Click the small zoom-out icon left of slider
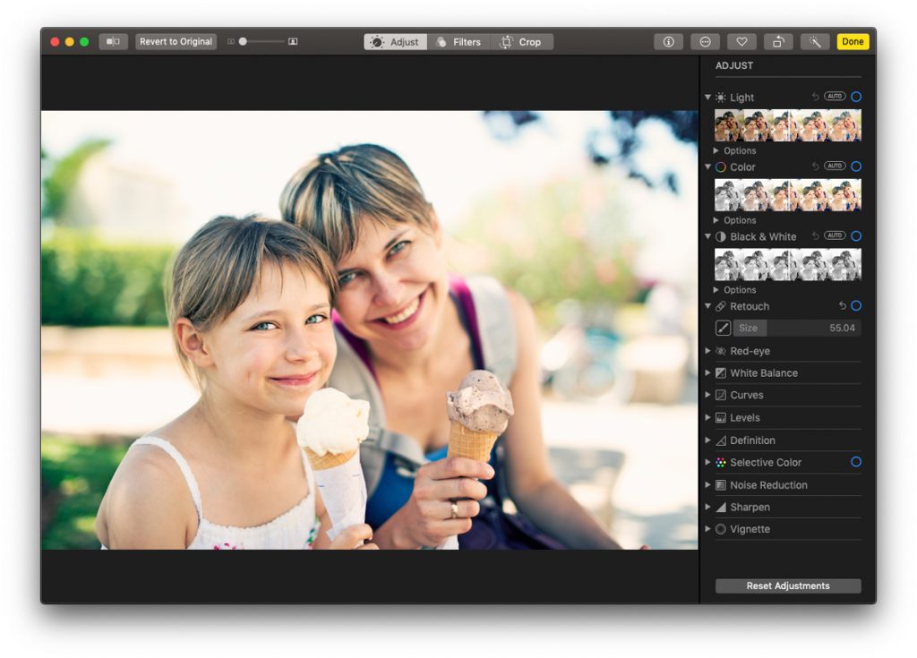Image resolution: width=917 pixels, height=658 pixels. [x=230, y=41]
